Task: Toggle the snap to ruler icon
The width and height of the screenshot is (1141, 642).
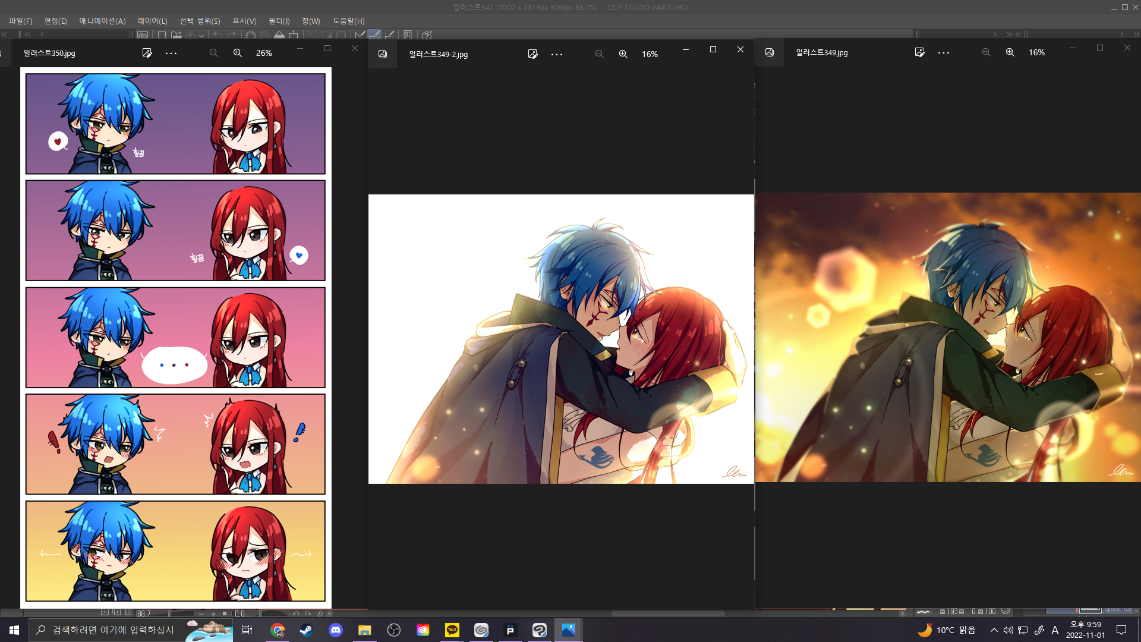Action: (360, 35)
